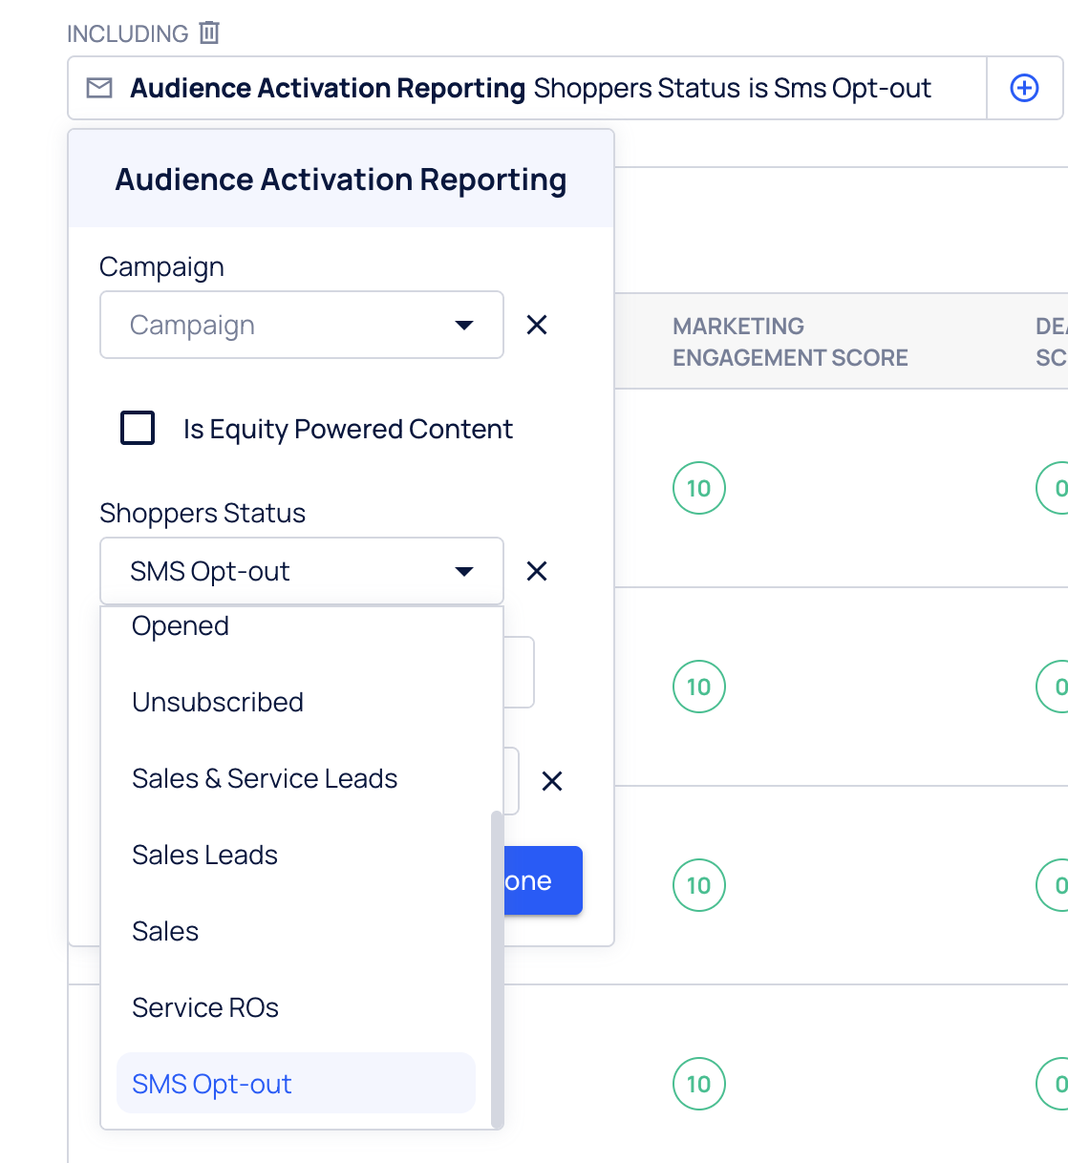Viewport: 1068px width, 1163px height.
Task: Open the Campaign dropdown
Action: click(301, 326)
